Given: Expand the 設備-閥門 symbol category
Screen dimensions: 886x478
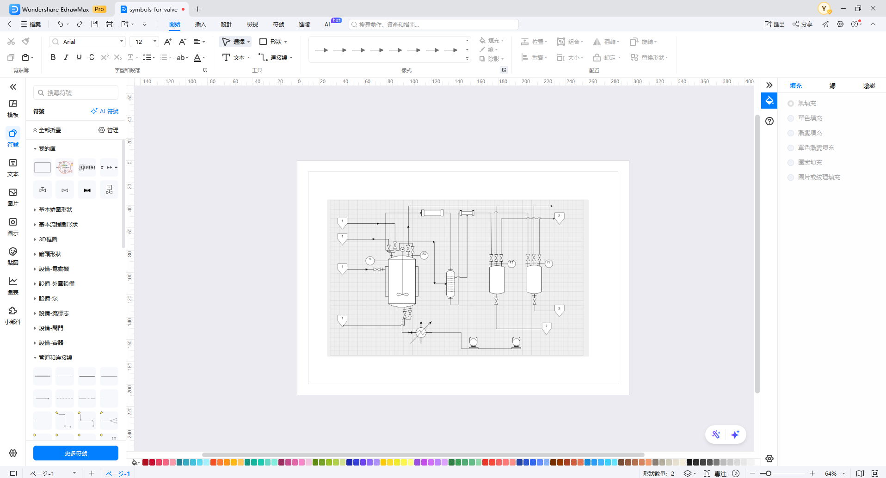Looking at the screenshot, I should (x=51, y=328).
